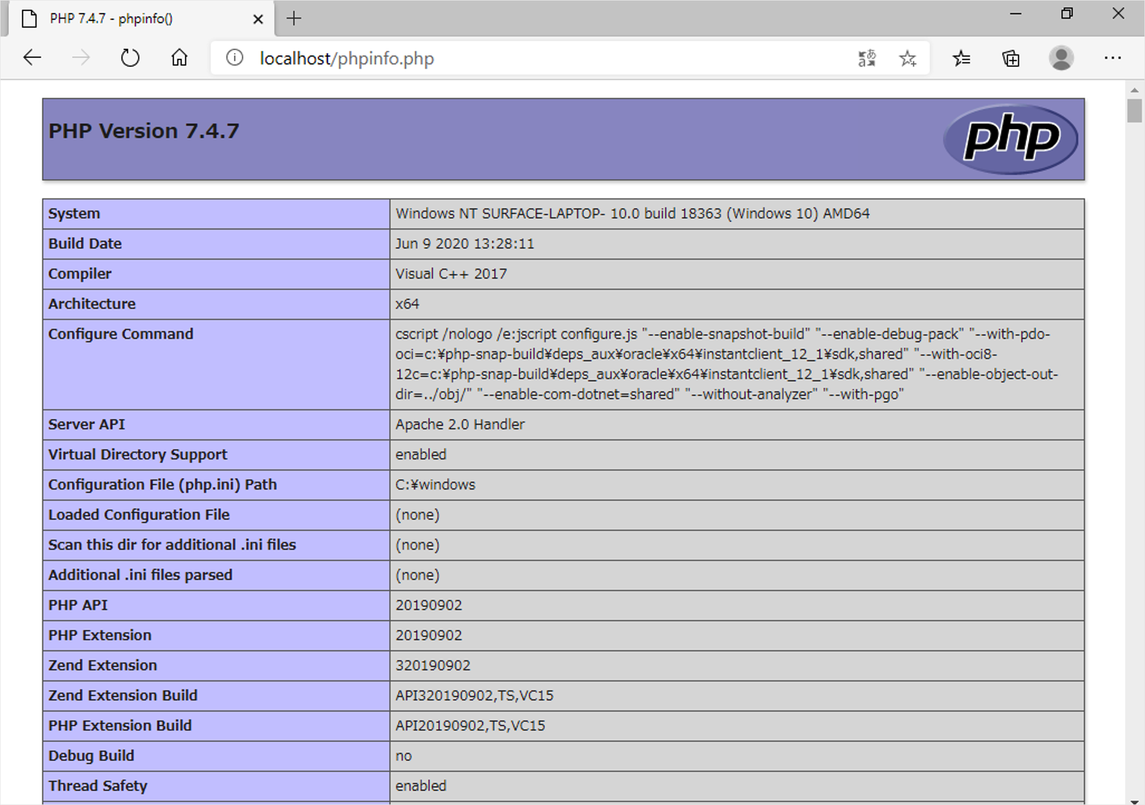This screenshot has width=1145, height=805.
Task: Click '(none)' in Loaded Configuration File row
Action: click(417, 515)
